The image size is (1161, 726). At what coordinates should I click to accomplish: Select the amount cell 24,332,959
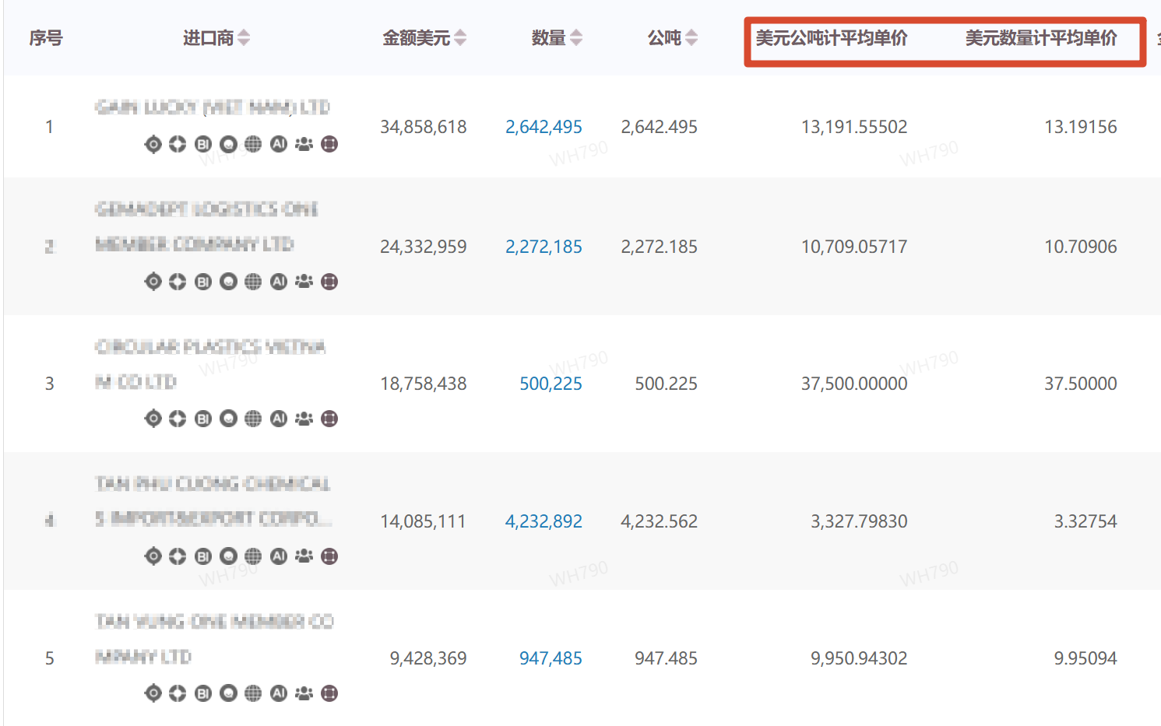coord(424,247)
